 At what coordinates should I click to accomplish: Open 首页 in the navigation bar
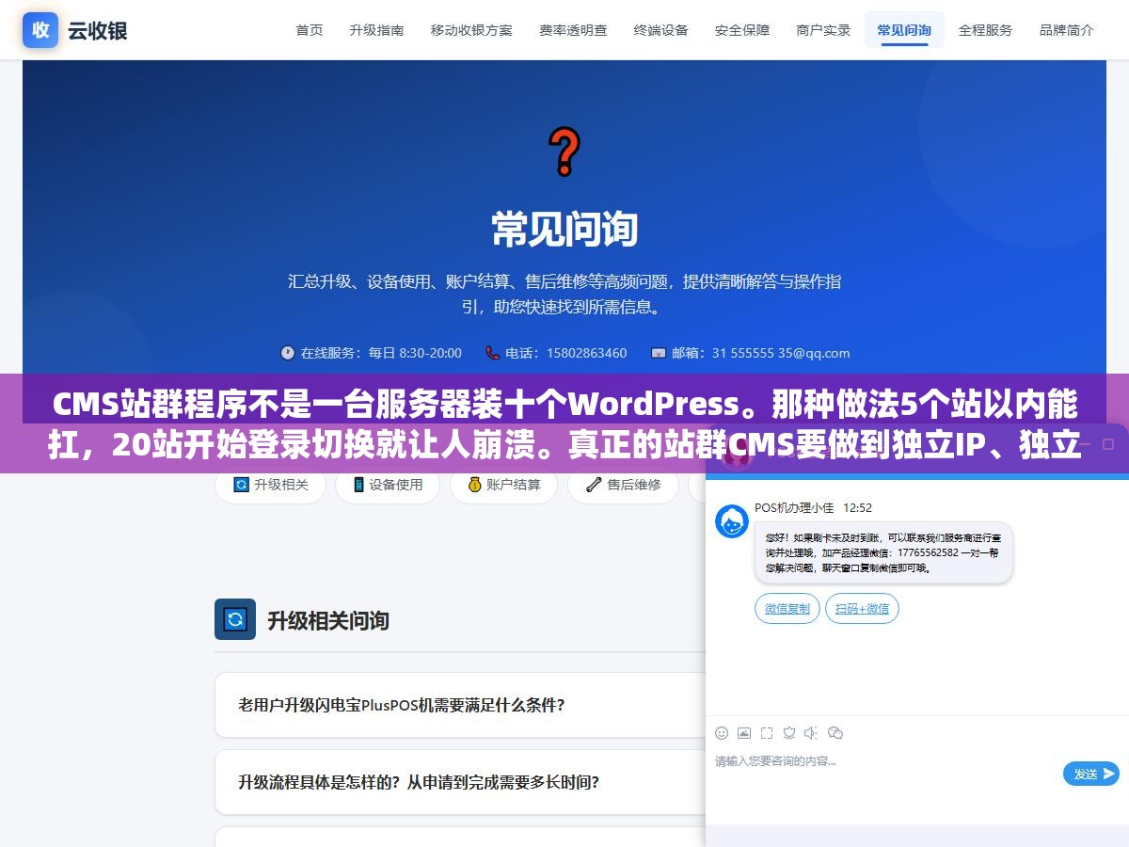(x=310, y=30)
